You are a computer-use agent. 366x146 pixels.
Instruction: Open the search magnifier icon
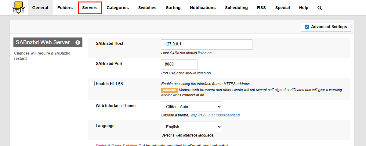tap(320, 8)
